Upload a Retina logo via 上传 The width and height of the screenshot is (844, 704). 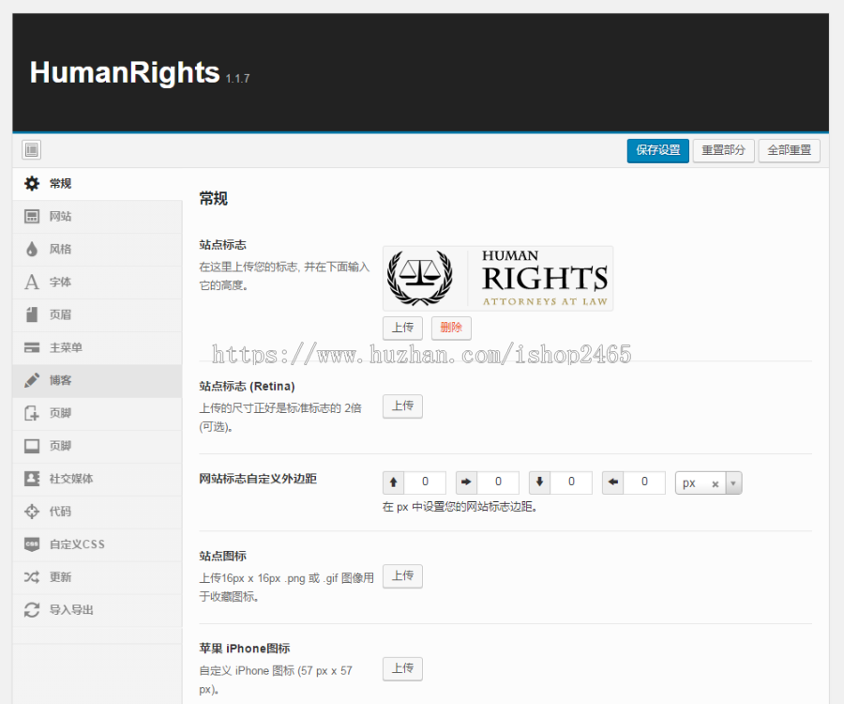pos(402,406)
